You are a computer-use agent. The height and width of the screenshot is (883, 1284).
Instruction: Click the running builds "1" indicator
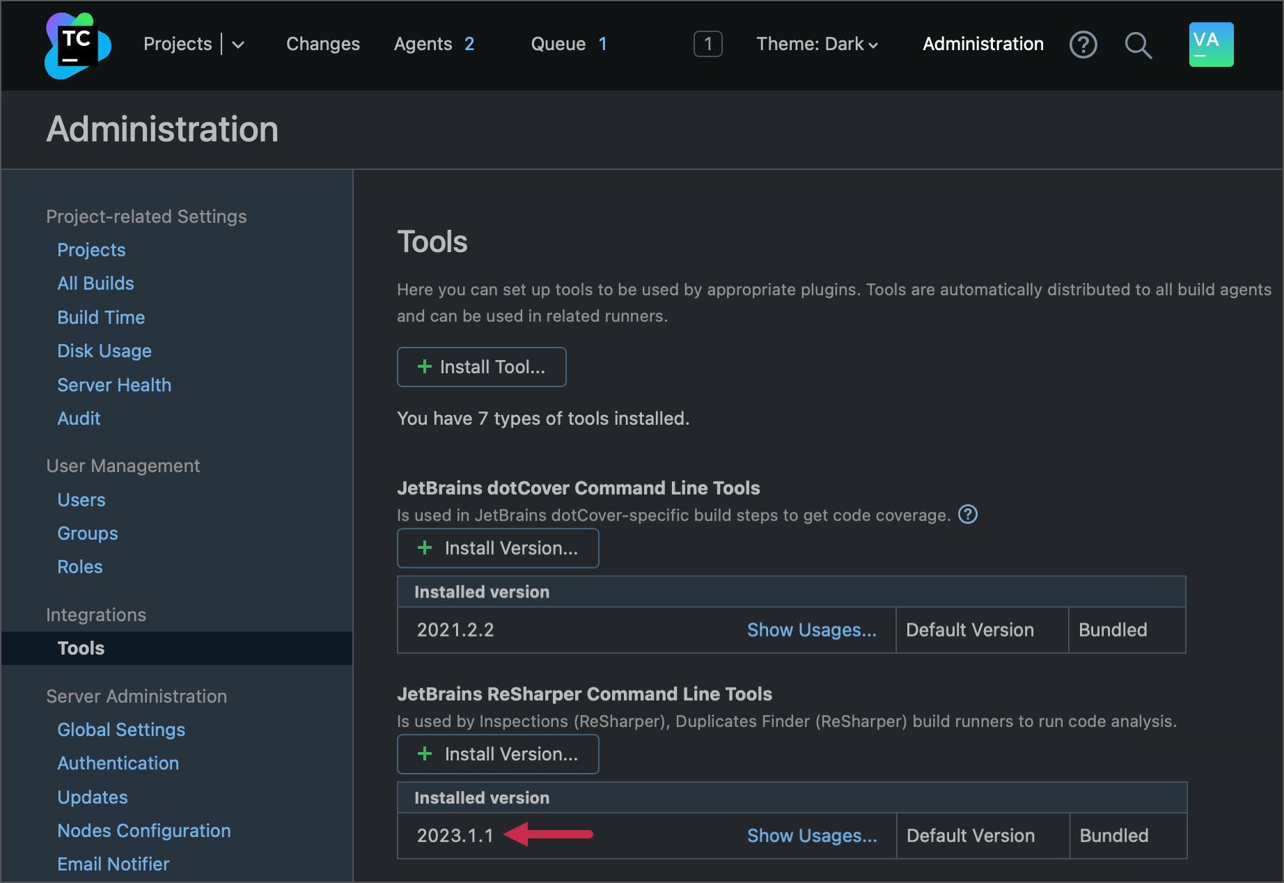pyautogui.click(x=707, y=44)
